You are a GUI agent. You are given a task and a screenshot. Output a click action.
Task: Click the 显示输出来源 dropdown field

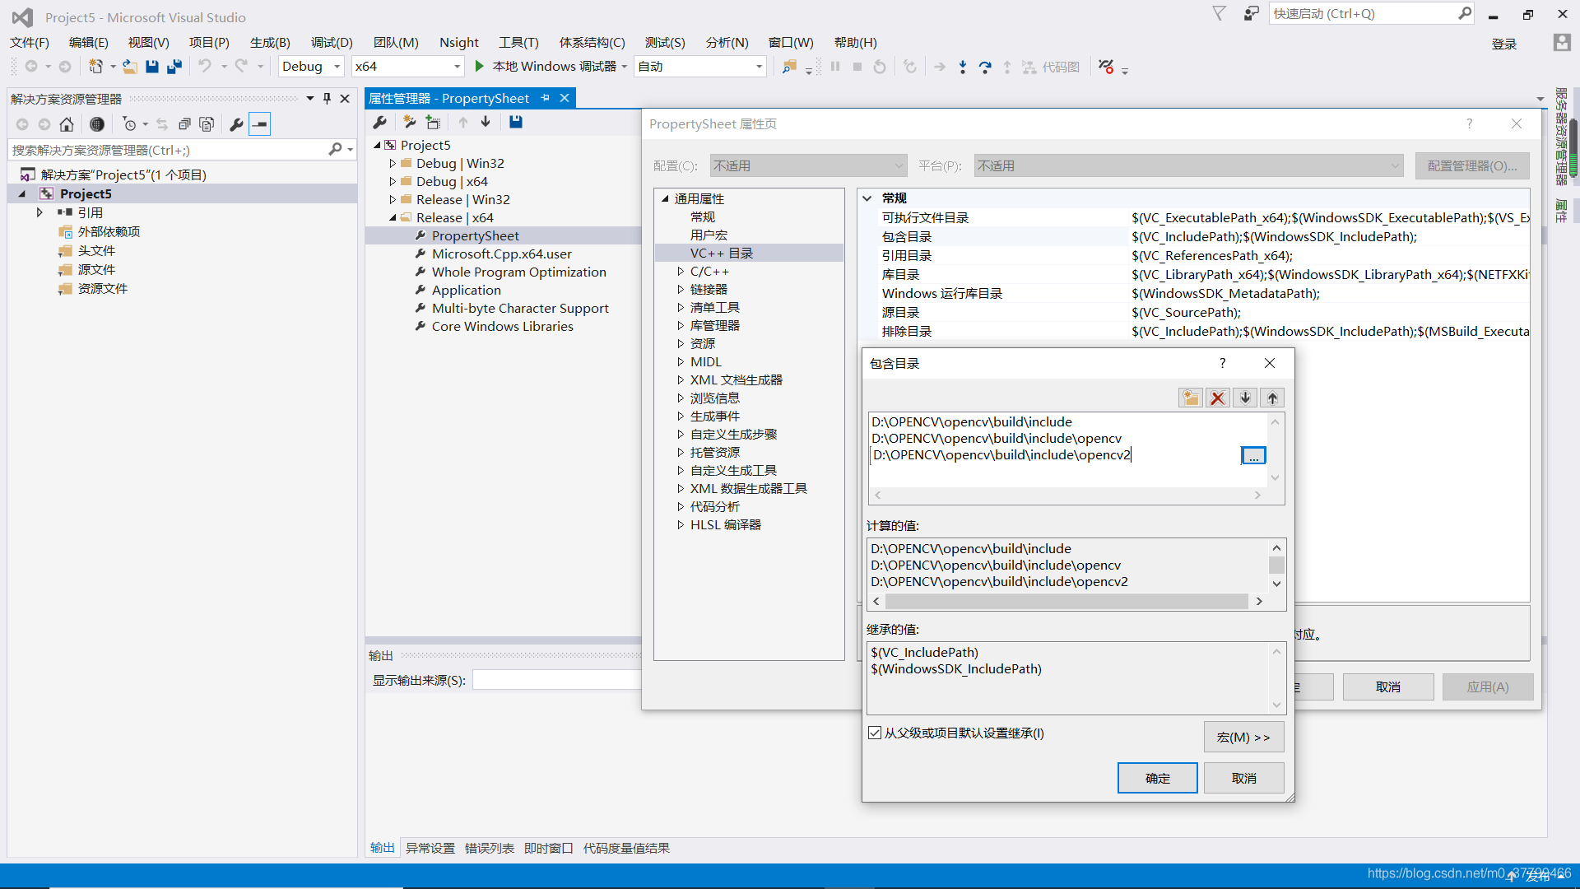(x=557, y=681)
